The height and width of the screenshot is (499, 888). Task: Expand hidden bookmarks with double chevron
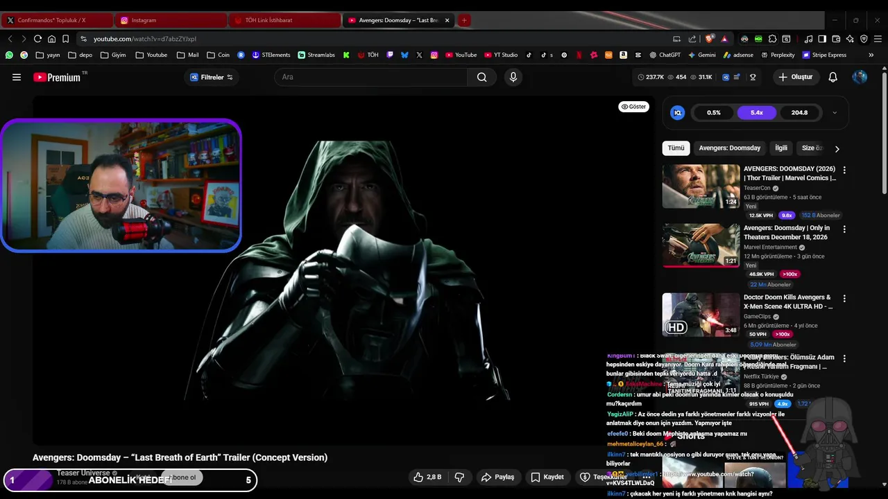click(x=871, y=55)
